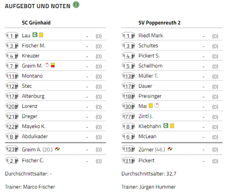Click the captain badge next to Kliebhahn
Viewport: 228px width, 196px height.
(166, 126)
